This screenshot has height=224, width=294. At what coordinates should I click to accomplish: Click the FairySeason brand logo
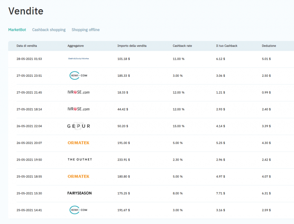[x=80, y=193]
